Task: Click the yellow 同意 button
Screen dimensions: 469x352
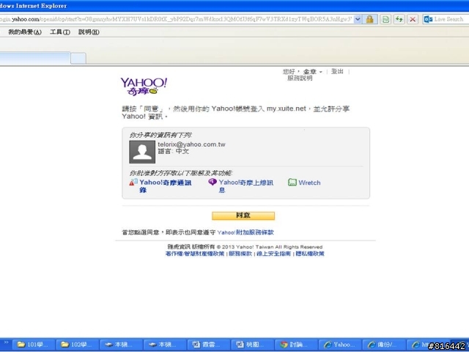Action: click(243, 216)
